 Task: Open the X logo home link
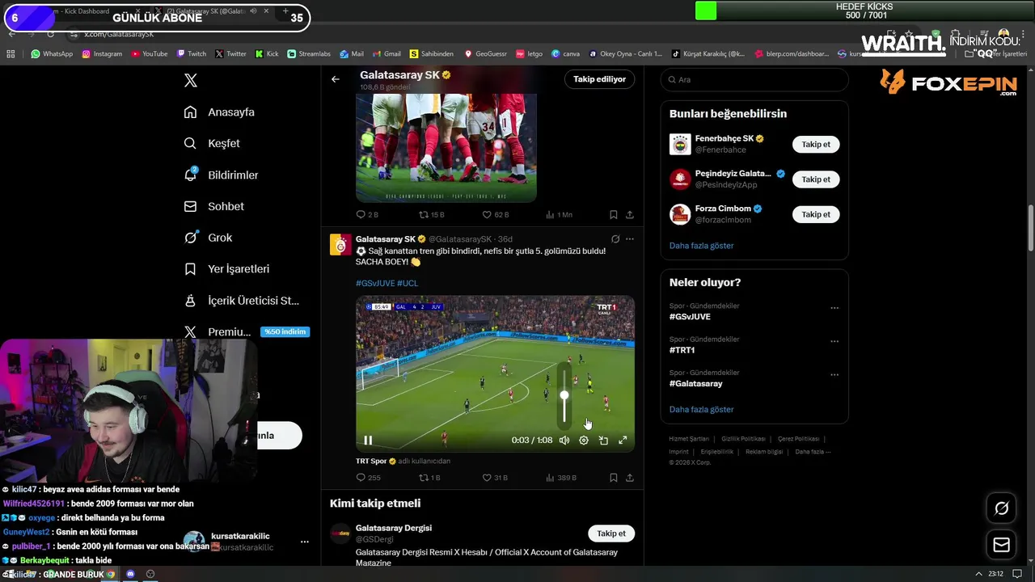click(190, 80)
